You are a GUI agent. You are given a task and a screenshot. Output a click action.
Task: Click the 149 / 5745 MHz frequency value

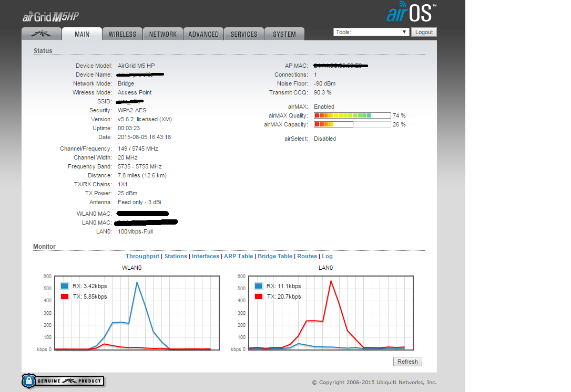point(138,149)
